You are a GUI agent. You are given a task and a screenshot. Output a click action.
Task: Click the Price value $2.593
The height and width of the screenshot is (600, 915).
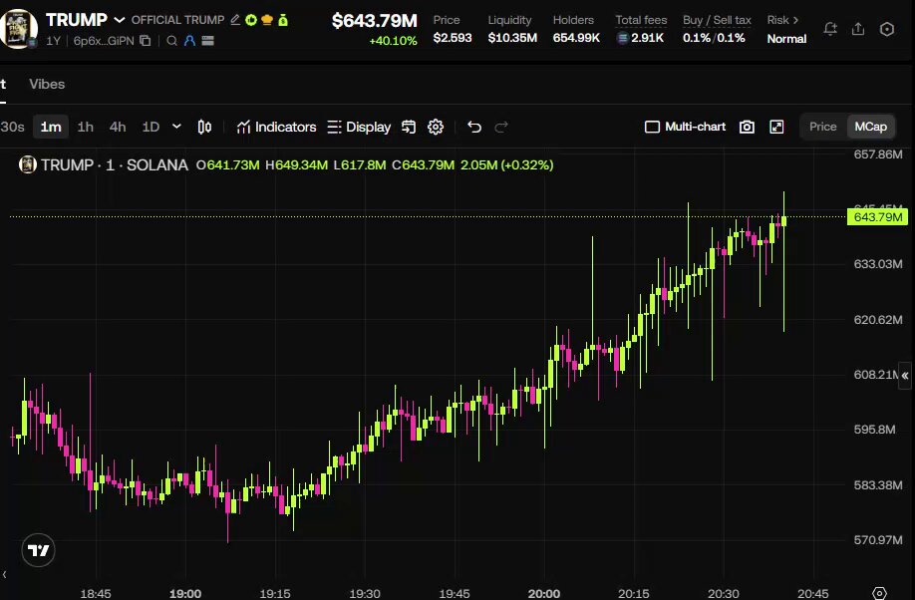click(x=453, y=38)
